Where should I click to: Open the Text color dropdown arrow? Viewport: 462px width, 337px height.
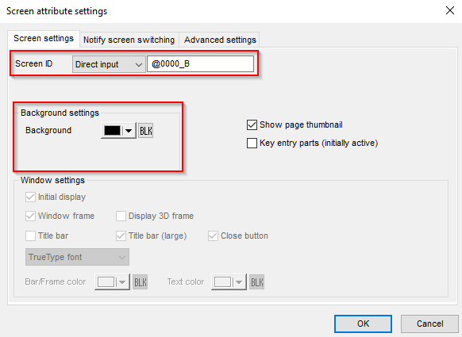[239, 282]
